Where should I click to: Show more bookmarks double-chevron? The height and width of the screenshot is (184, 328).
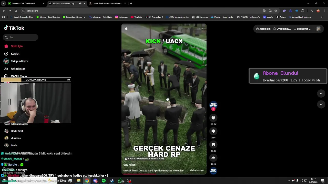pyautogui.click(x=322, y=17)
